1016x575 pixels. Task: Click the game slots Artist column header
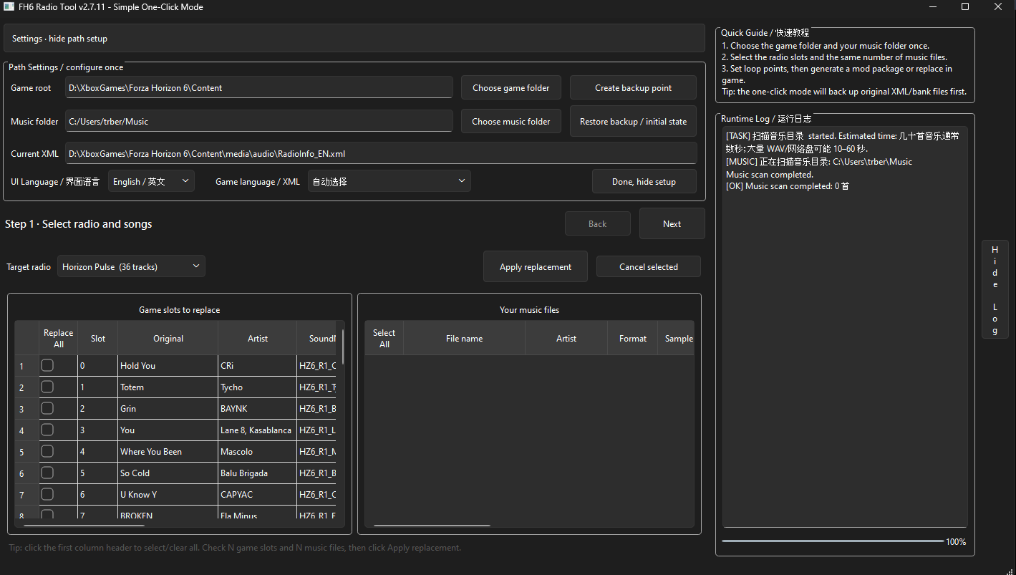[258, 338]
